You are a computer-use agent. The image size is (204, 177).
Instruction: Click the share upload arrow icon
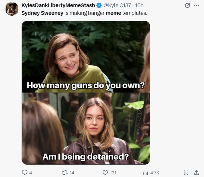[196, 173]
